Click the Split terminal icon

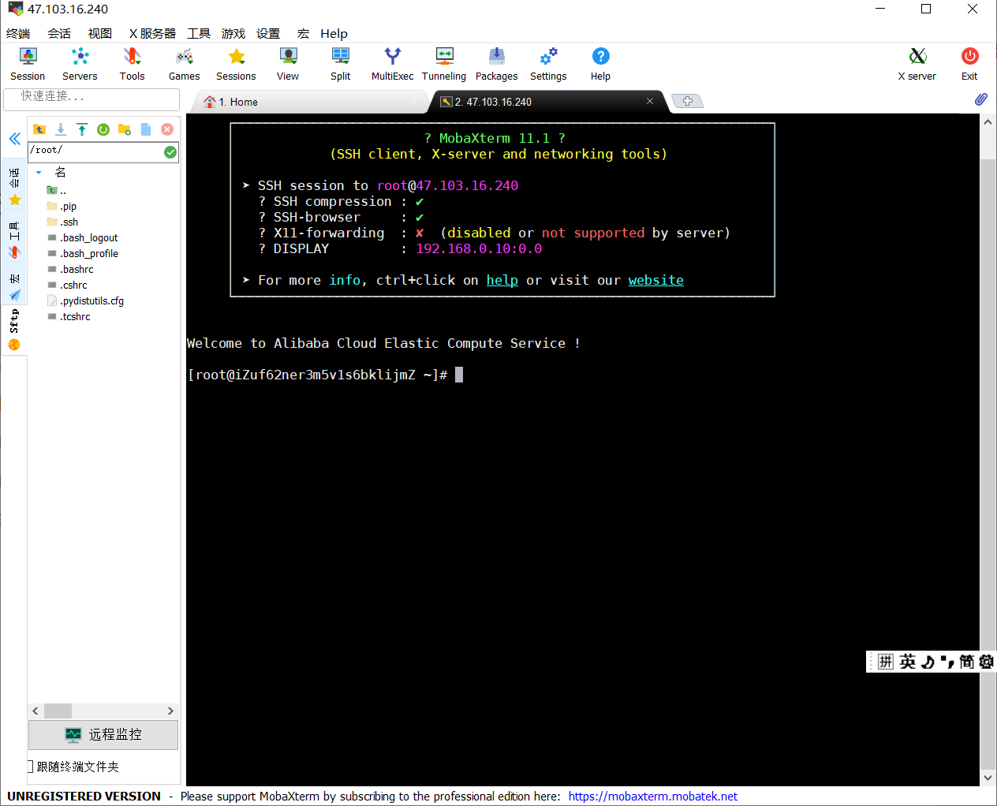(340, 64)
